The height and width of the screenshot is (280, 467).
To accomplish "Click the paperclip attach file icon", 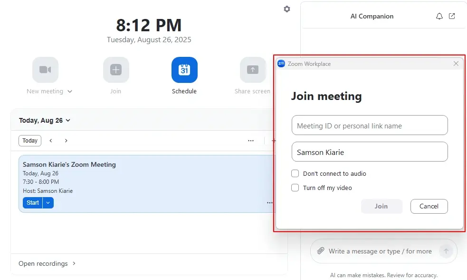I will pyautogui.click(x=321, y=251).
